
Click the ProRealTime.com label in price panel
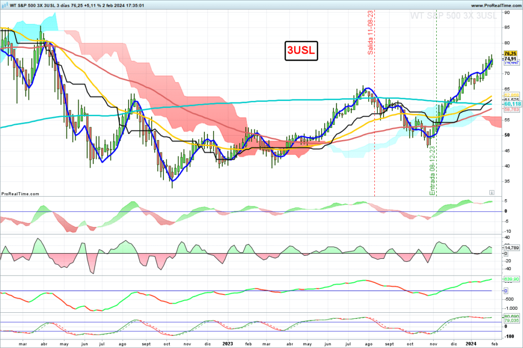pos(20,194)
